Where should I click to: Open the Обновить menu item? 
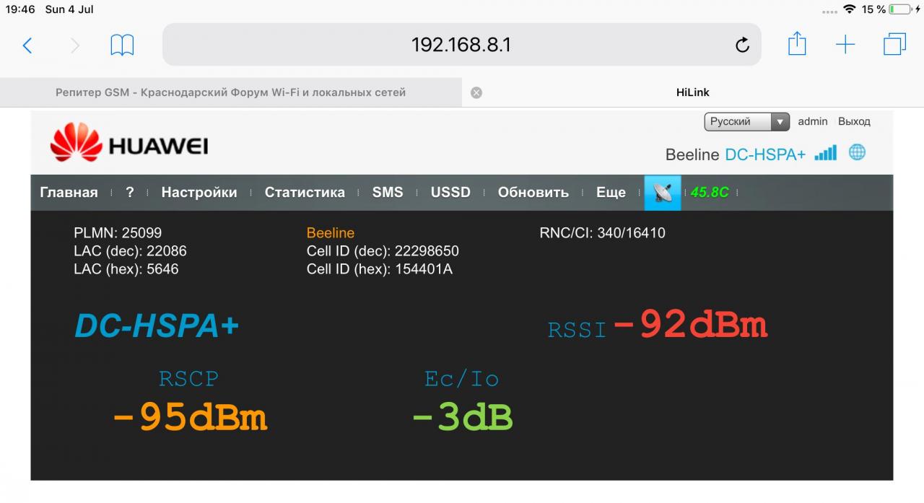point(533,193)
